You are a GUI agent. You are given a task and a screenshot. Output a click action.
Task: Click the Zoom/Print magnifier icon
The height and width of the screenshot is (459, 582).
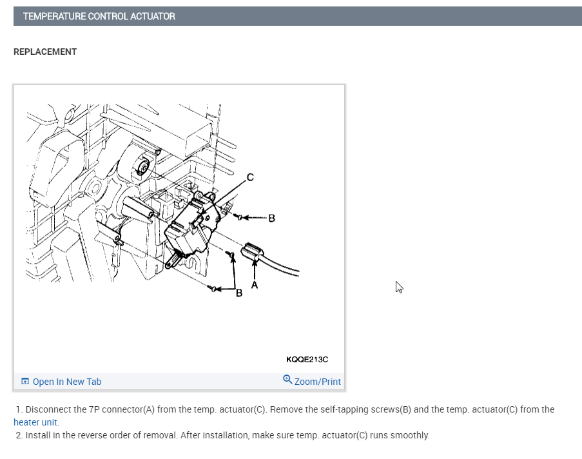click(287, 379)
